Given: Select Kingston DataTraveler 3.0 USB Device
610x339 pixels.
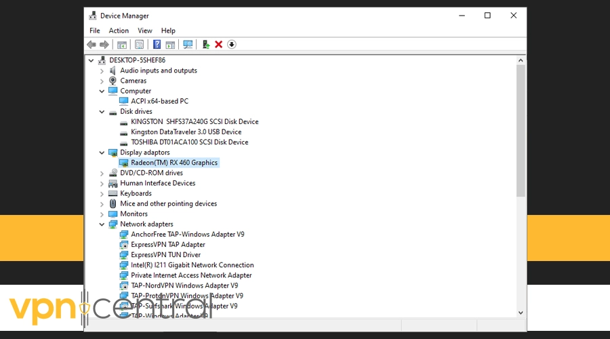Looking at the screenshot, I should (186, 132).
